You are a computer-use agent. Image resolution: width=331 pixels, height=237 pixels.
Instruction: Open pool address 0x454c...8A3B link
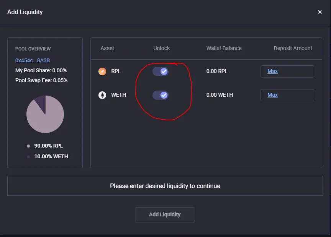pos(33,60)
